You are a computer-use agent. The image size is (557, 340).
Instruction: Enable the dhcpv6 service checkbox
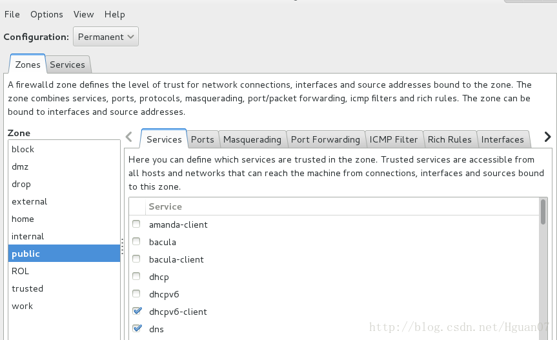click(x=136, y=294)
